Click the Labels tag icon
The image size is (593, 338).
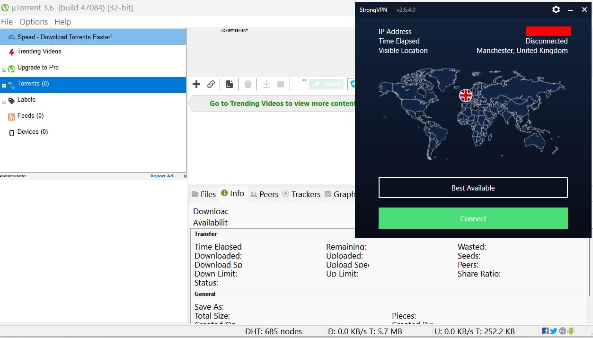[x=11, y=101]
